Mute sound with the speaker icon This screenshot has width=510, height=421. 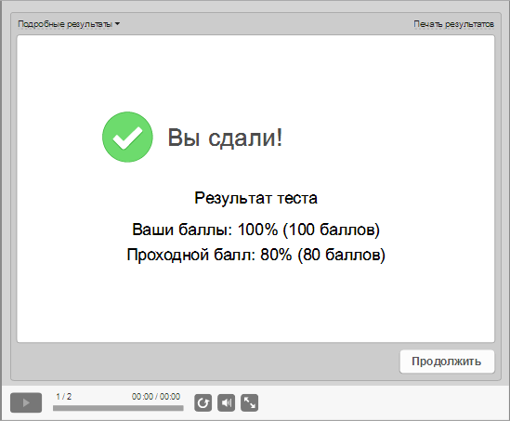226,402
